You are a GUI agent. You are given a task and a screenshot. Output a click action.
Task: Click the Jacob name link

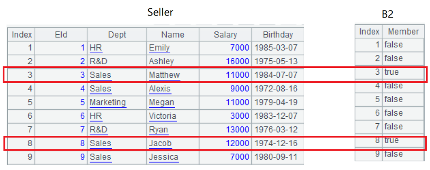point(160,143)
